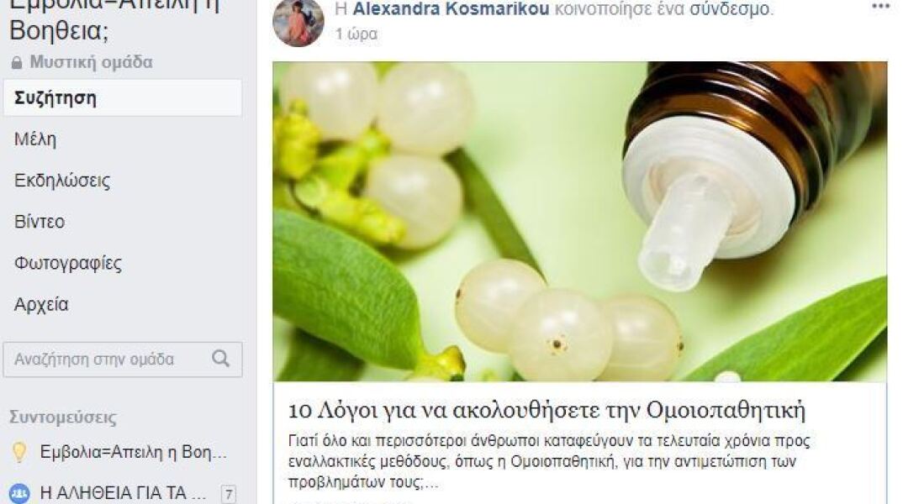The height and width of the screenshot is (504, 903).
Task: Click the lightbulb shortcut icon
Action: pos(19,452)
